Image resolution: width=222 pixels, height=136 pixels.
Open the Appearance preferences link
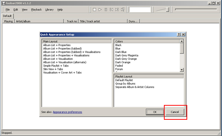click(67, 112)
